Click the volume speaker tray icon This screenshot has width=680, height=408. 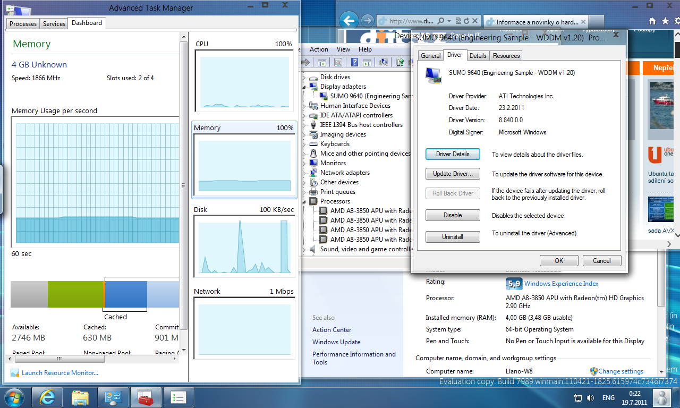[x=591, y=398]
